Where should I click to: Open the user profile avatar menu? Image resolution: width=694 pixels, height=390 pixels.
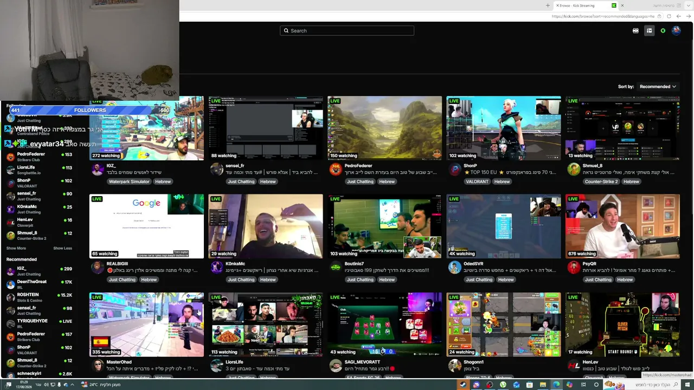676,31
